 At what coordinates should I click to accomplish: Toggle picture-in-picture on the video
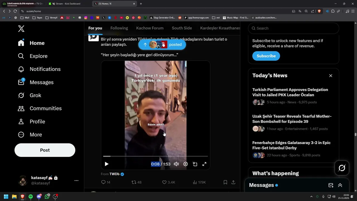pos(195,164)
